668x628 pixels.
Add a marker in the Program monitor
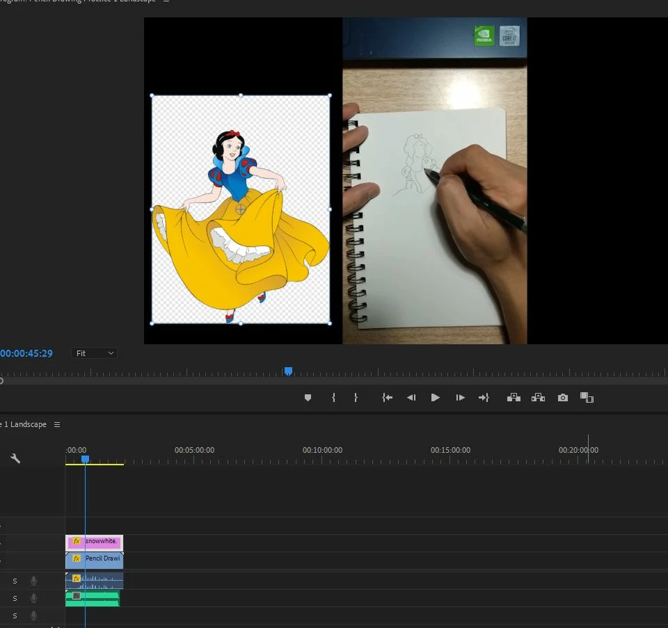coord(308,398)
